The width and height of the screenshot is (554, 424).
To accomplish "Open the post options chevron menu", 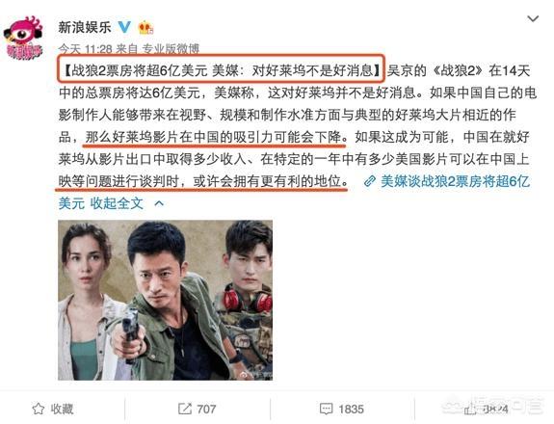I will point(533,18).
